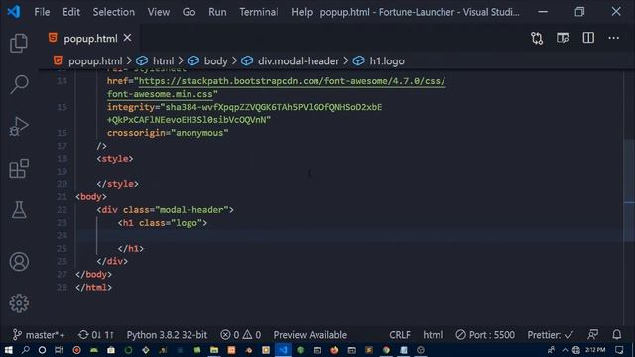
Task: Click Preview Available status item
Action: pyautogui.click(x=311, y=335)
